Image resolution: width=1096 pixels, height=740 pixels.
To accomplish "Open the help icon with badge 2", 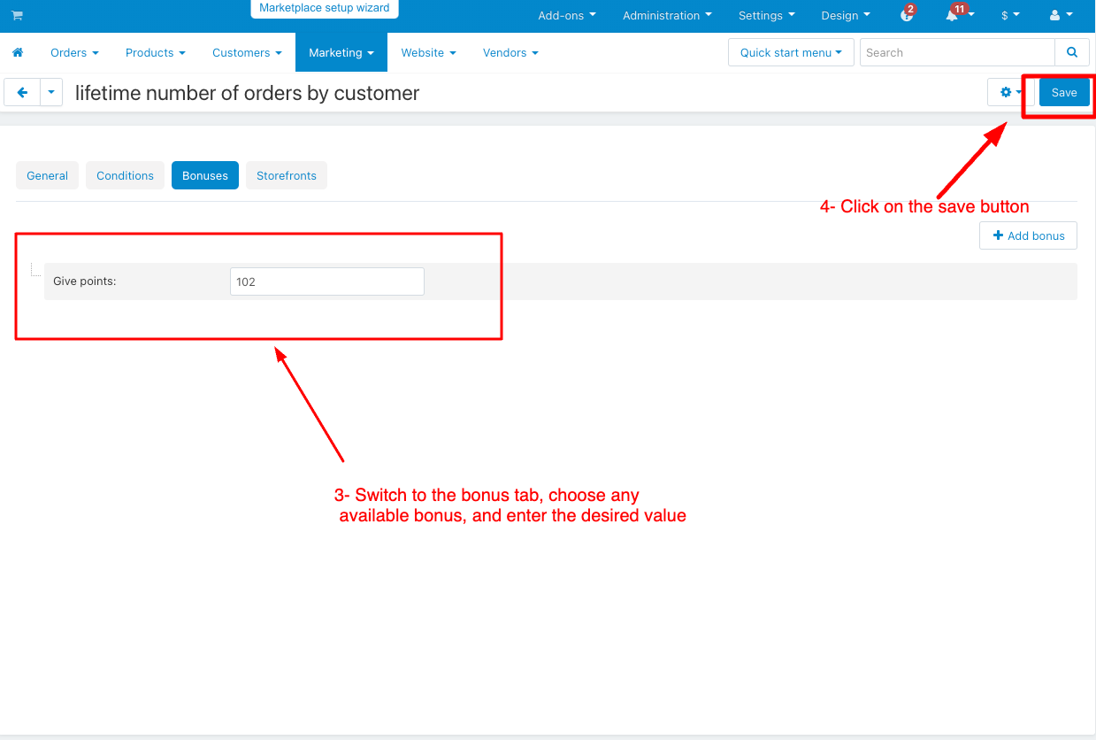I will (x=906, y=16).
